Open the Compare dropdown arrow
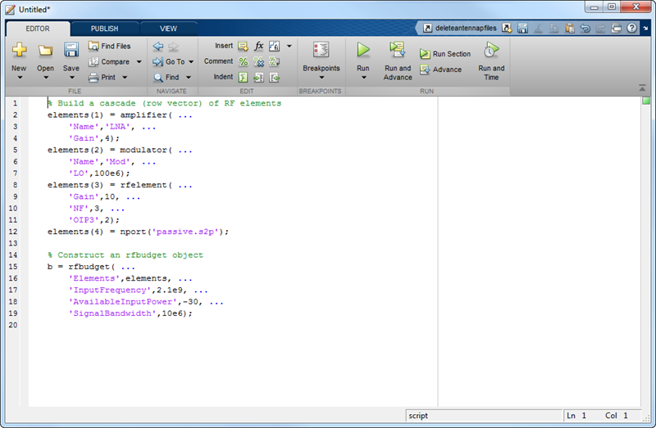The height and width of the screenshot is (428, 656). tap(139, 61)
